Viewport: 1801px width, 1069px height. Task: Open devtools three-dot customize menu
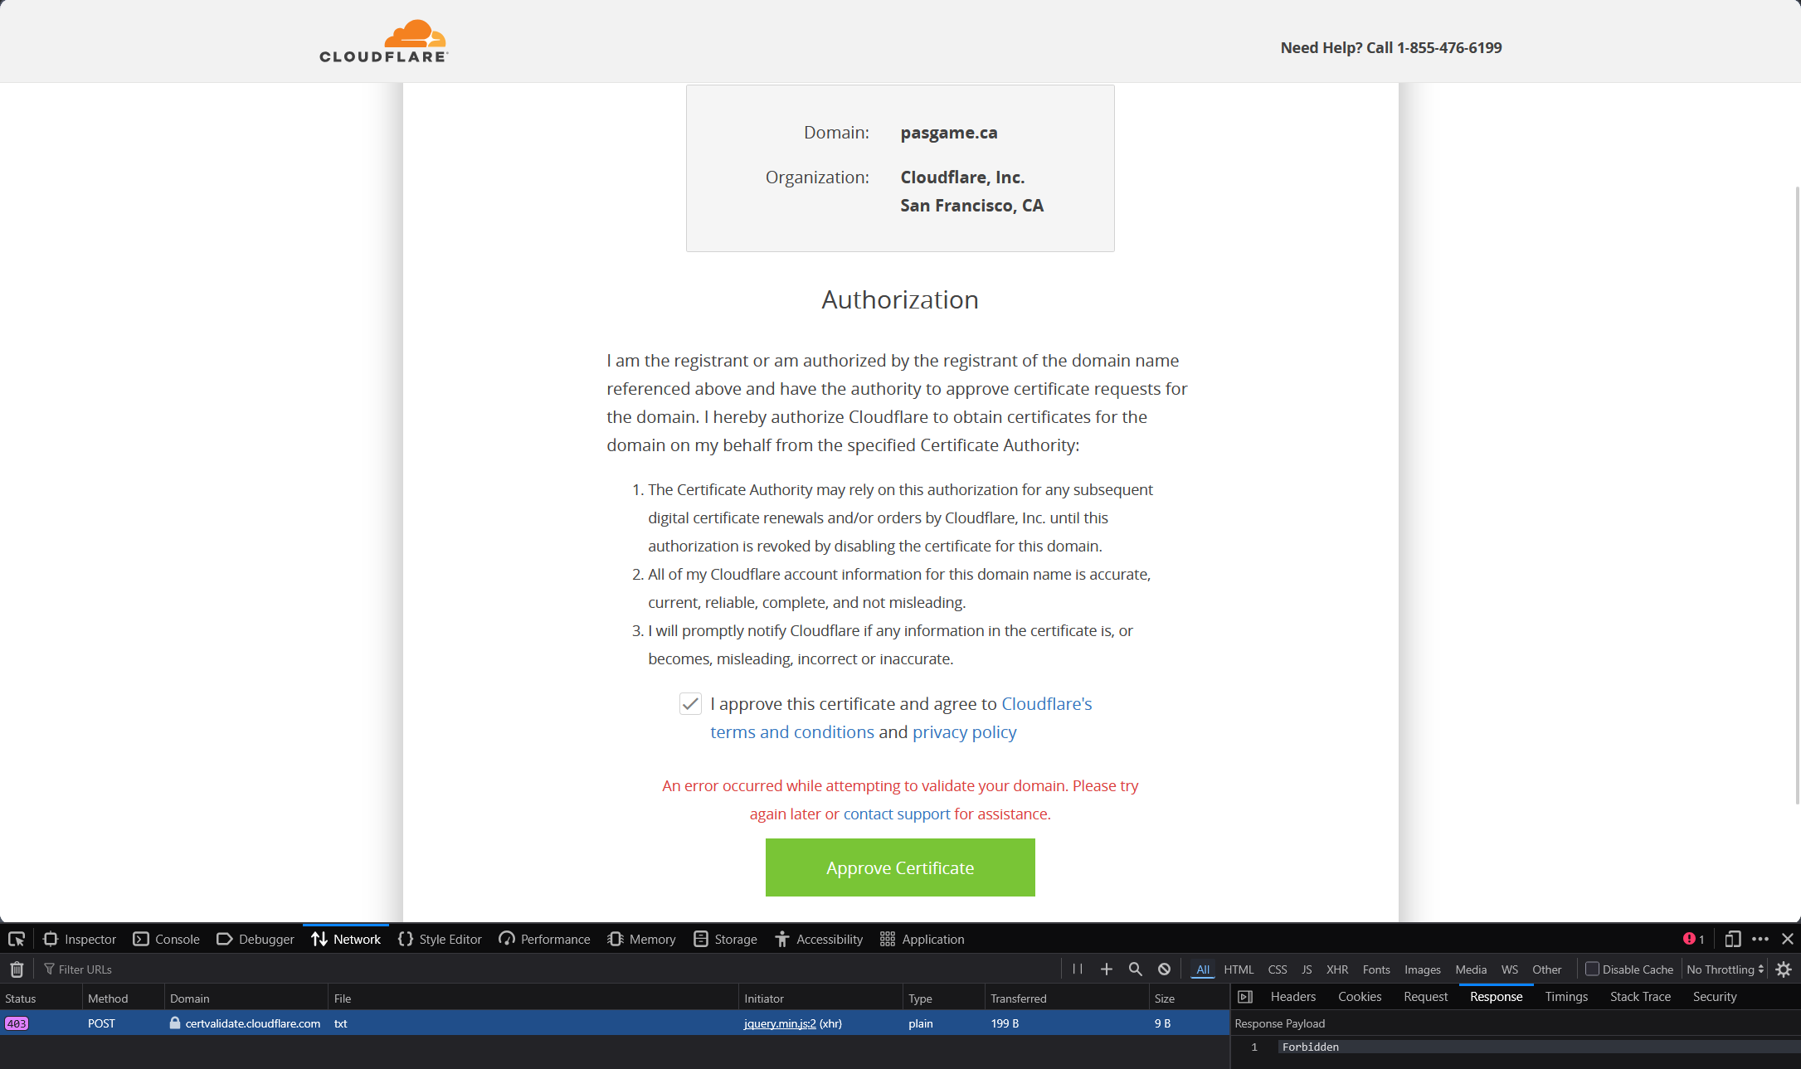[1760, 939]
